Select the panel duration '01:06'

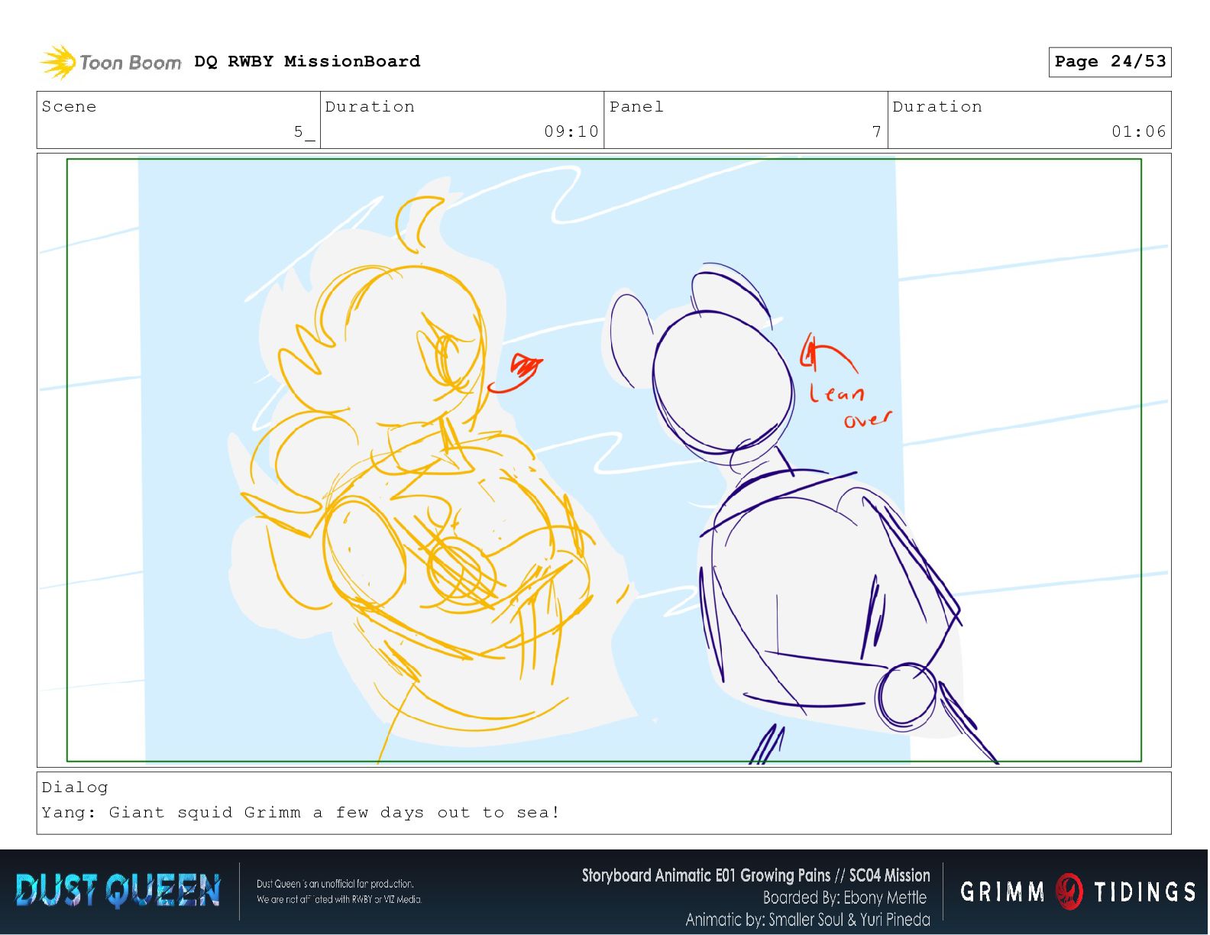click(x=1139, y=131)
